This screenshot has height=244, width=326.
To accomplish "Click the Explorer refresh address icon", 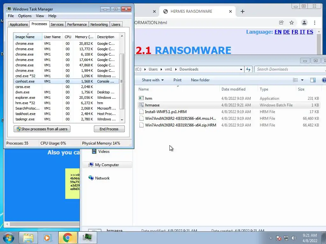I will click(x=248, y=69).
